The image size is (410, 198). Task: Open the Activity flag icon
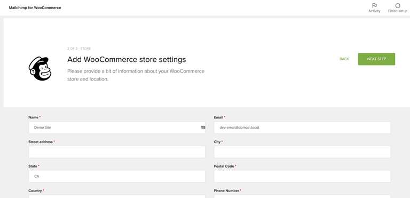click(x=374, y=5)
